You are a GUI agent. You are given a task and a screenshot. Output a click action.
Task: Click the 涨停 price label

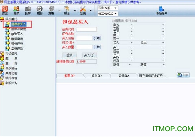coord(116,64)
